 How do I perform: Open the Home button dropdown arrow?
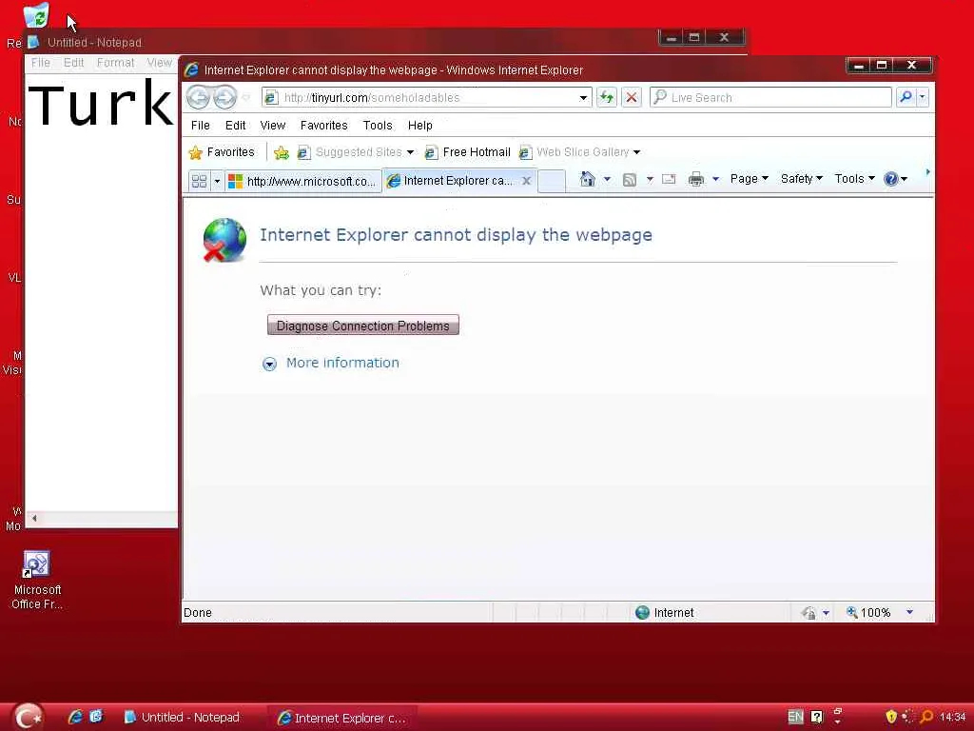(x=607, y=180)
